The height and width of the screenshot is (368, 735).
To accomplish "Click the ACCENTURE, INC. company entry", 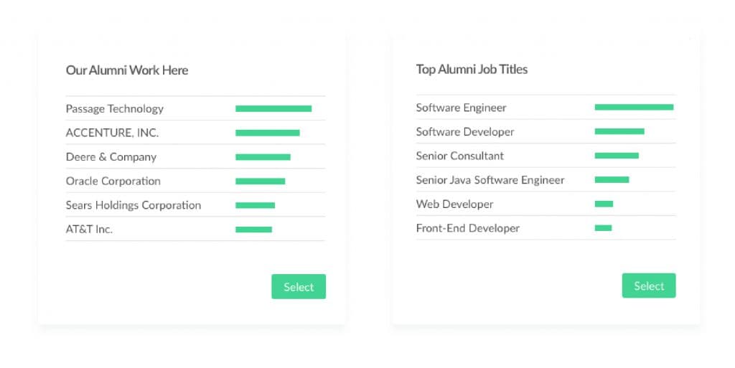I will coord(112,133).
